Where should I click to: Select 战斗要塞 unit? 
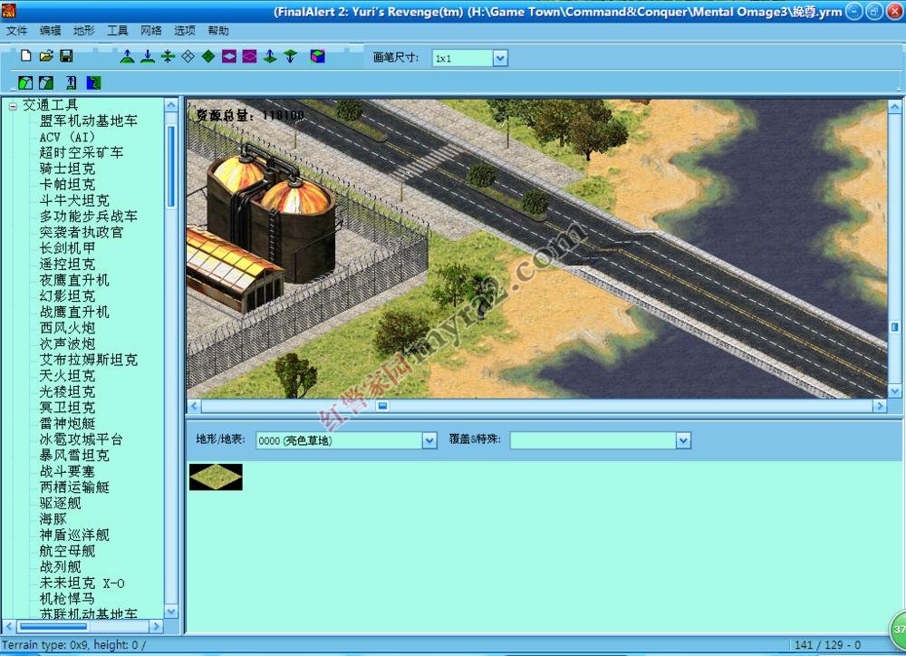[x=67, y=472]
